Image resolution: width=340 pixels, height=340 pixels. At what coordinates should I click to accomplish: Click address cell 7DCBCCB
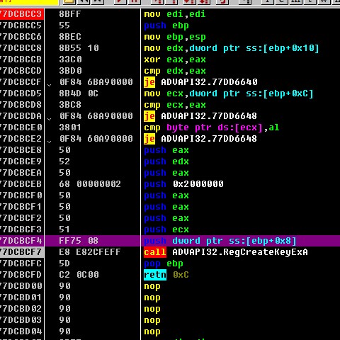click(x=21, y=59)
